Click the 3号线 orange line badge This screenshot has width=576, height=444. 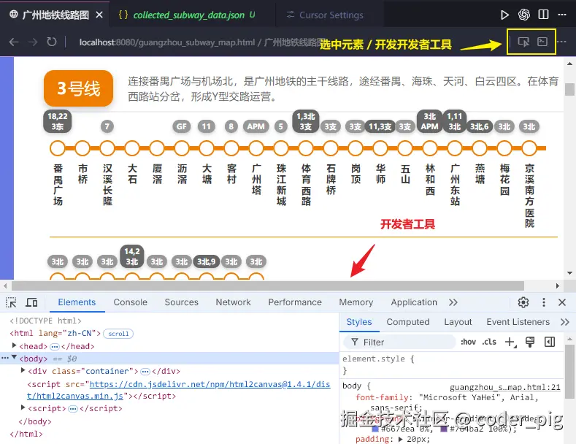point(78,88)
